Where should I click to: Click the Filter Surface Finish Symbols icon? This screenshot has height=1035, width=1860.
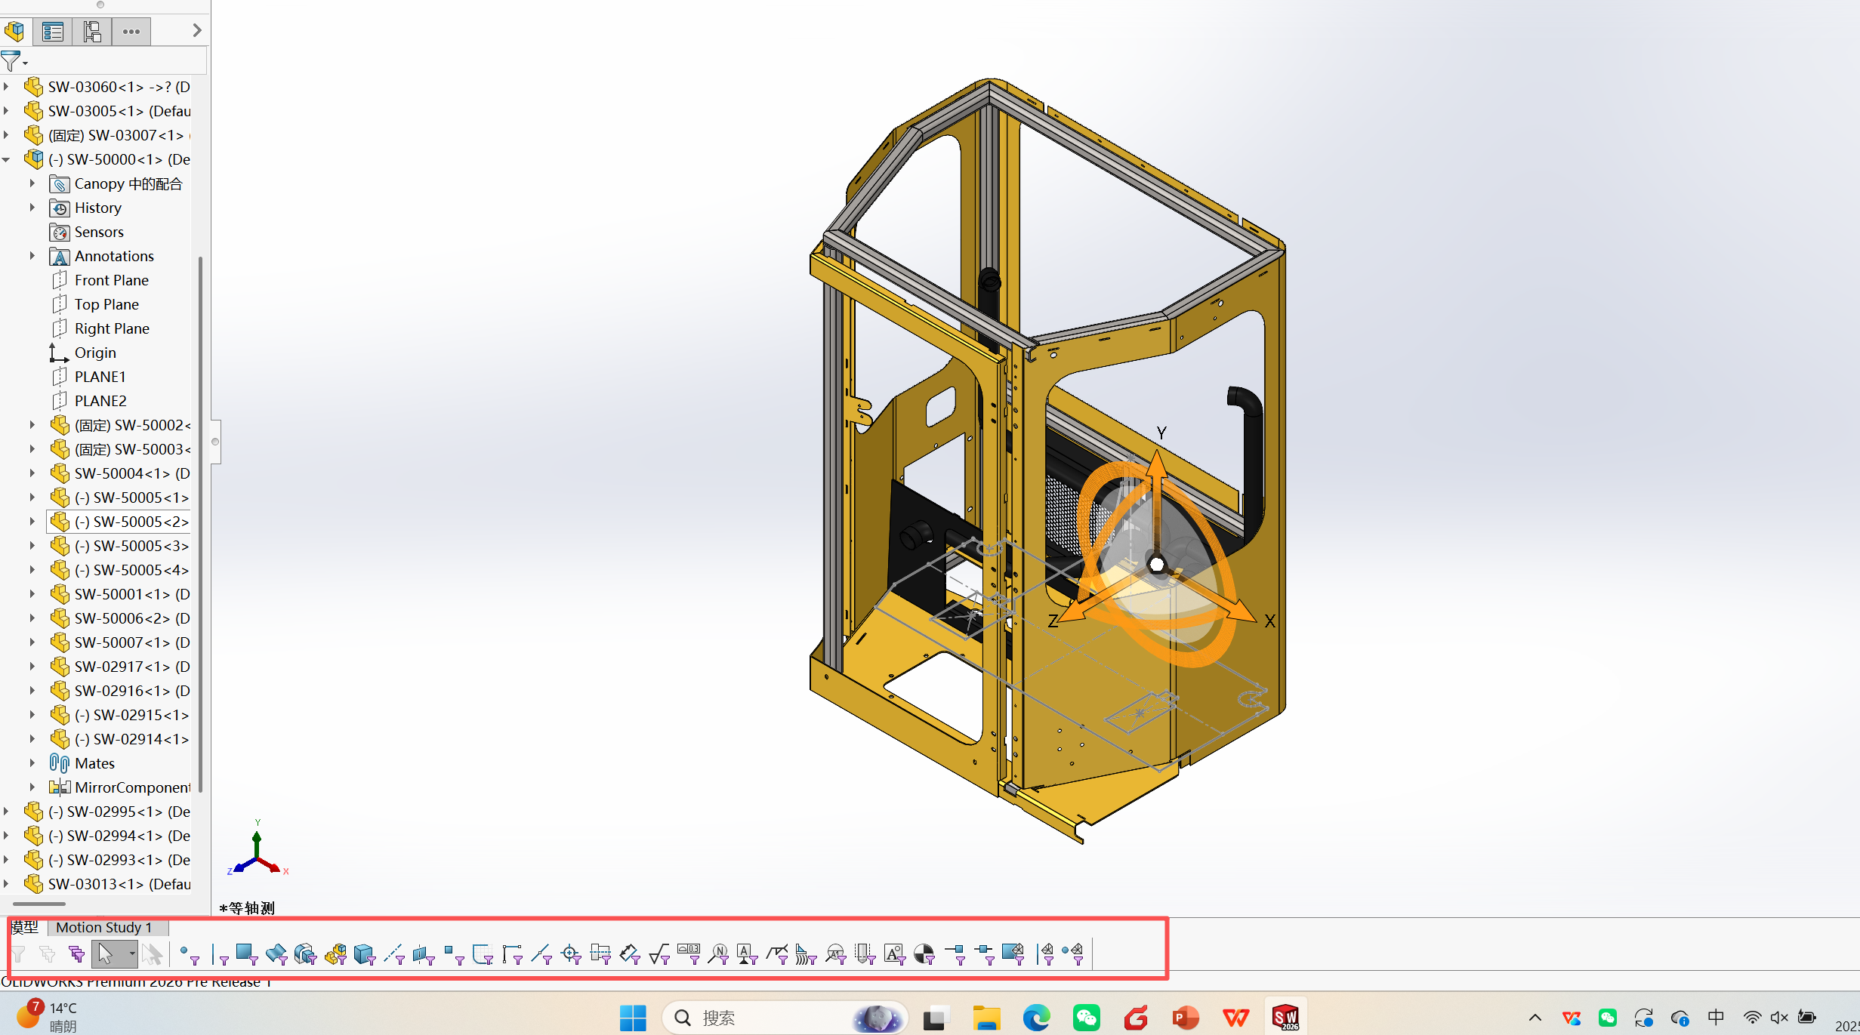(x=659, y=954)
